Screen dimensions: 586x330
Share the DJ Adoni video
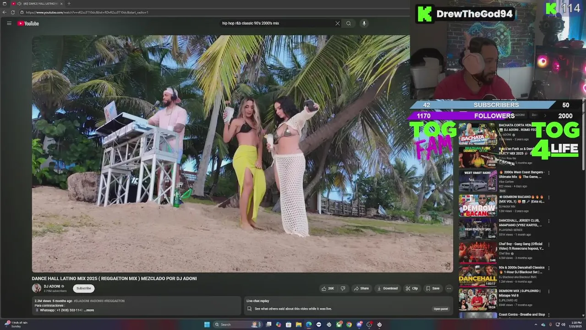[361, 288]
